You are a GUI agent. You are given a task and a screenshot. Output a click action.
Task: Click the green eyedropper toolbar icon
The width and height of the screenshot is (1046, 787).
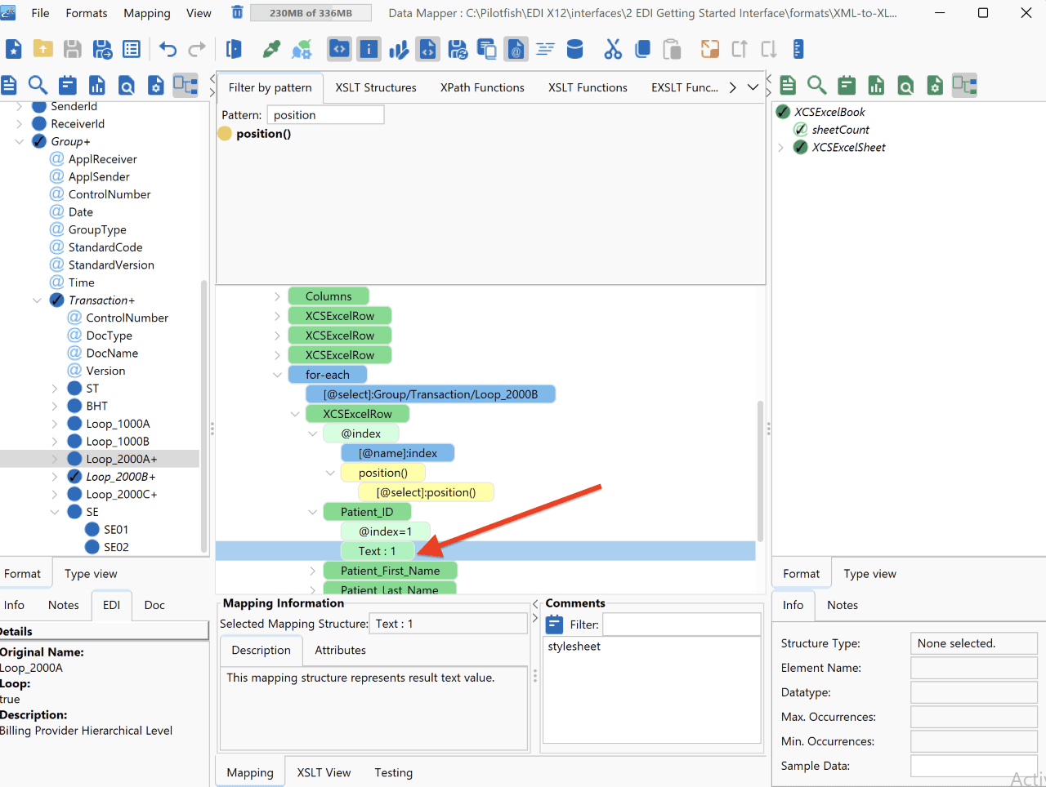click(271, 49)
